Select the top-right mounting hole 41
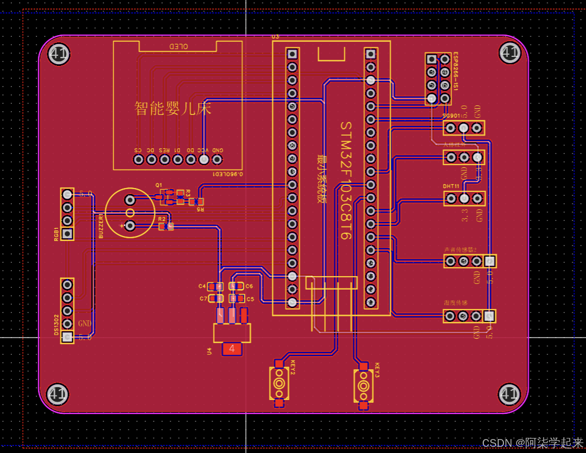The height and width of the screenshot is (453, 586). click(510, 52)
